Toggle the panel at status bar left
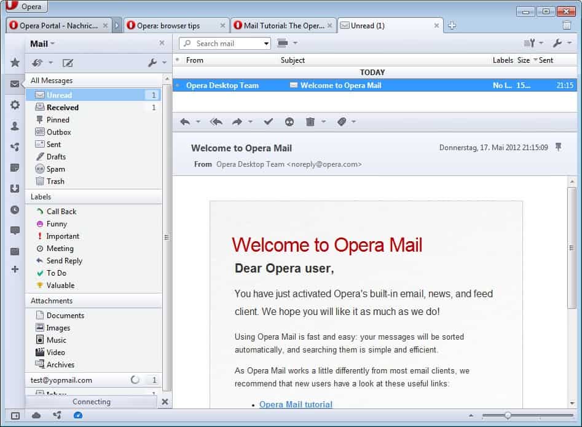Viewport: 582px width, 427px height. 15,415
